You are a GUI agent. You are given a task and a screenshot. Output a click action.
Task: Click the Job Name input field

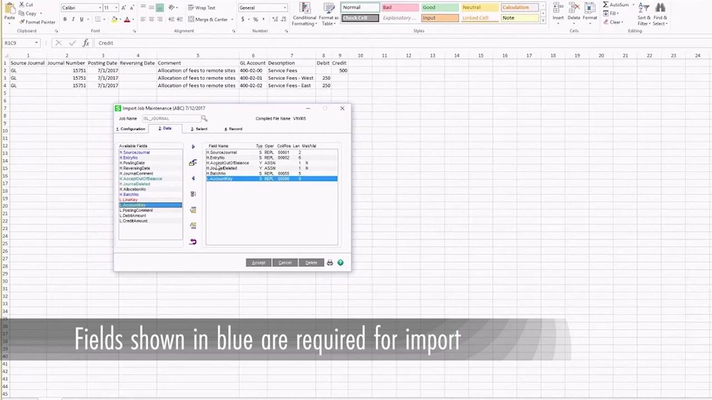click(171, 118)
